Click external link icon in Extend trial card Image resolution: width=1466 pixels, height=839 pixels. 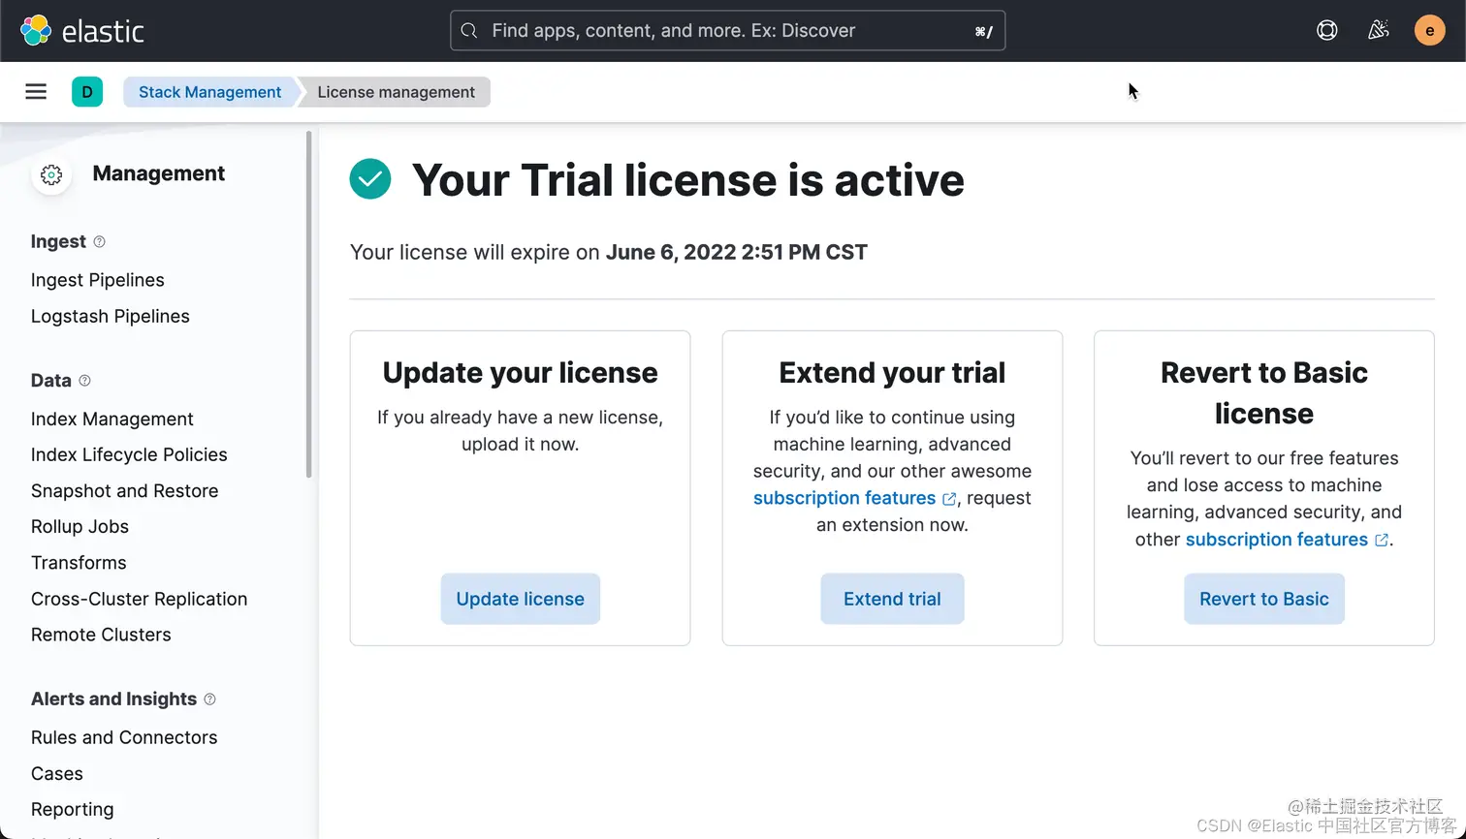[x=949, y=499]
